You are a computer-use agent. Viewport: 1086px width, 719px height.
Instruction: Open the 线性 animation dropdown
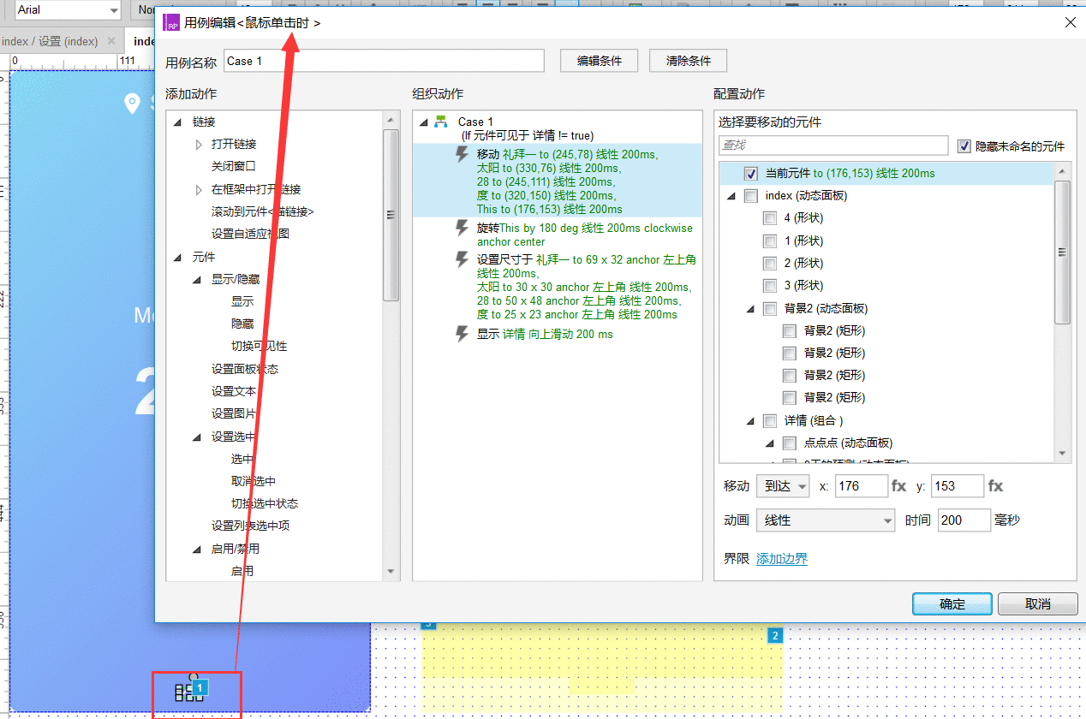click(826, 520)
